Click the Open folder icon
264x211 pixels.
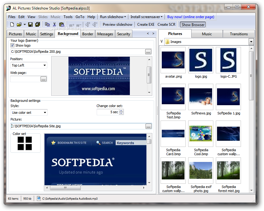19,25
